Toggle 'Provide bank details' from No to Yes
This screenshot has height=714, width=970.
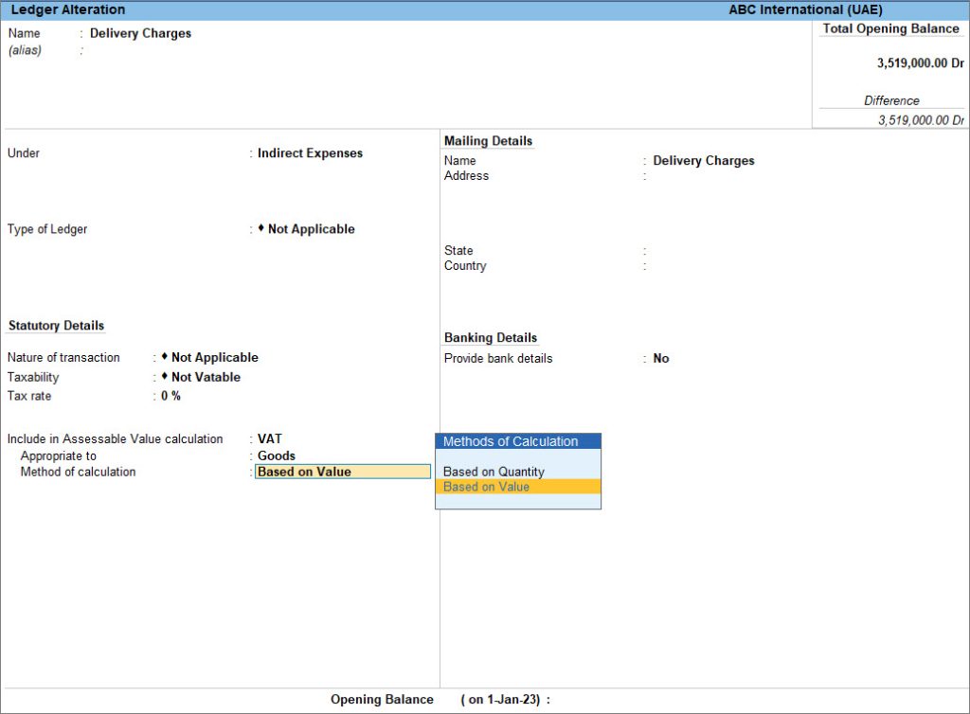click(x=660, y=358)
